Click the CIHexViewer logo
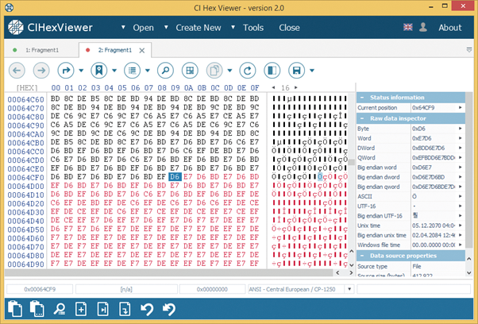Screen dimensions: 478x324 pos(50,28)
